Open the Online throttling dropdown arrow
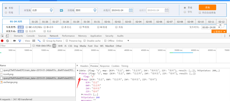This screenshot has width=230, height=101. 128,41
